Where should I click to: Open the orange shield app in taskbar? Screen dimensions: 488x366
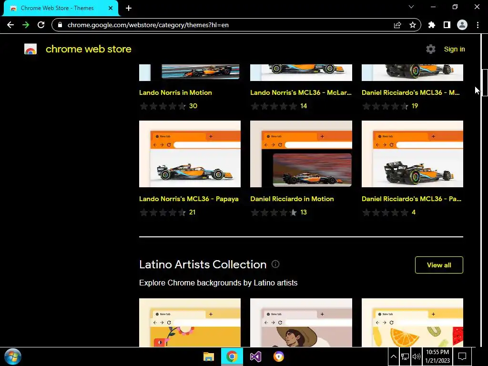point(278,356)
